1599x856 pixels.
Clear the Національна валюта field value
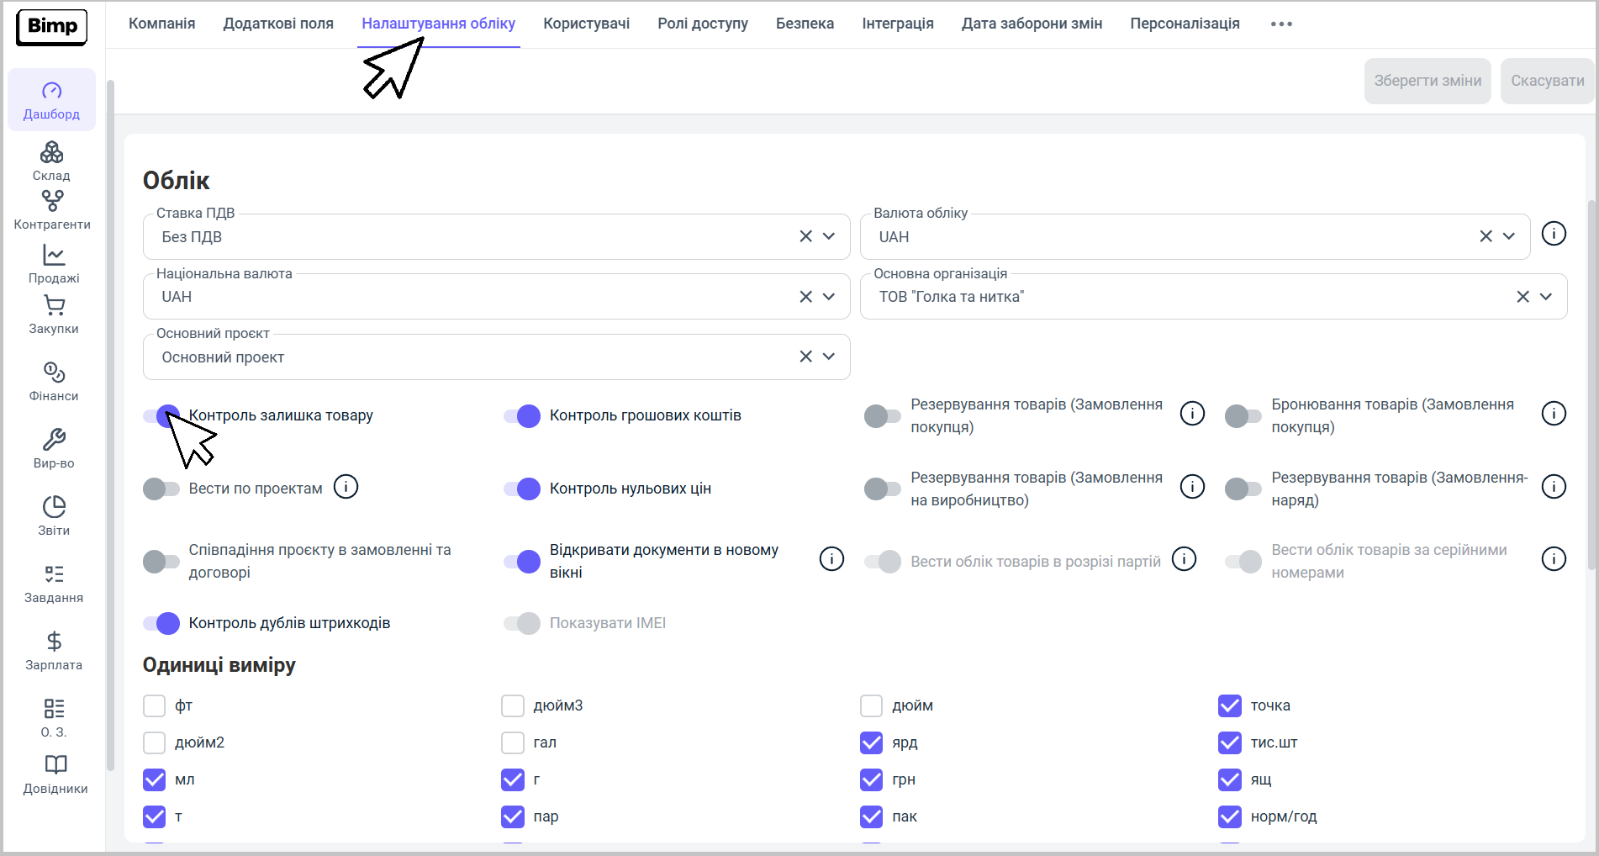tap(805, 297)
